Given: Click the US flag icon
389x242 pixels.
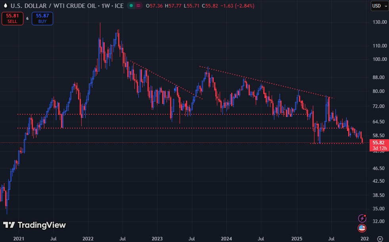Looking at the screenshot, I should [x=362, y=228].
